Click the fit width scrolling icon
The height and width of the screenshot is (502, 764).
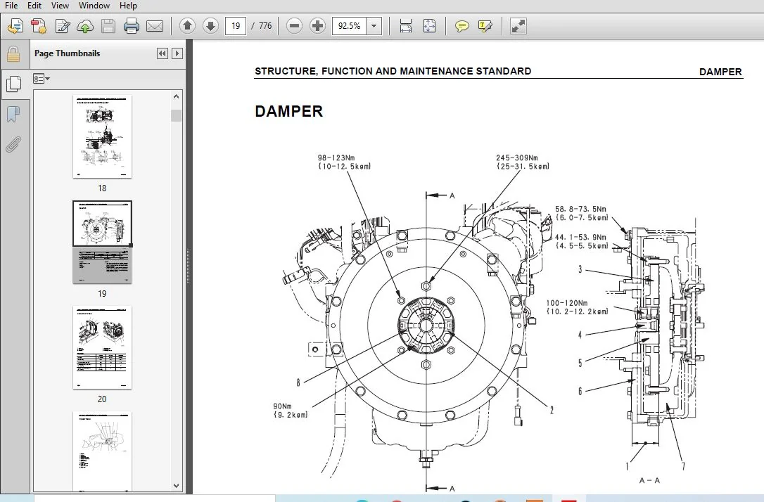[x=405, y=26]
